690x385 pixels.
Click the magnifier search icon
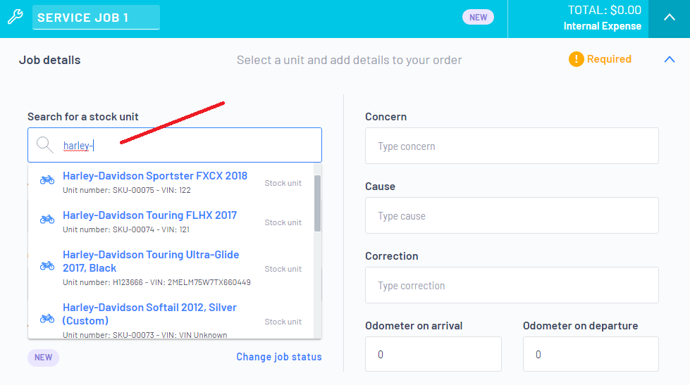click(x=44, y=144)
